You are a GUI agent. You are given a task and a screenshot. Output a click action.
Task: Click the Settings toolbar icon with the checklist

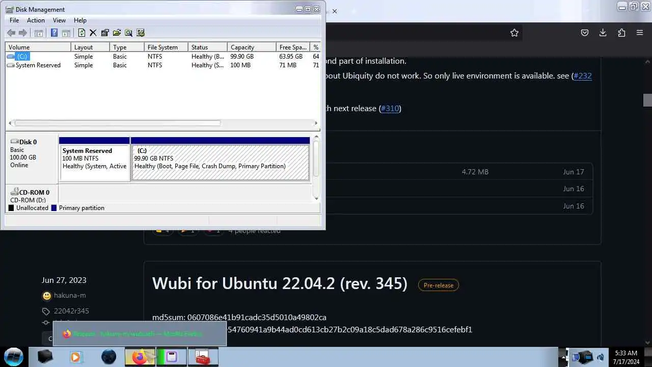pos(141,33)
